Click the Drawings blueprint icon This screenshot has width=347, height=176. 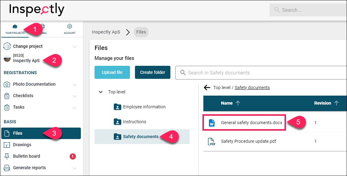[7, 145]
